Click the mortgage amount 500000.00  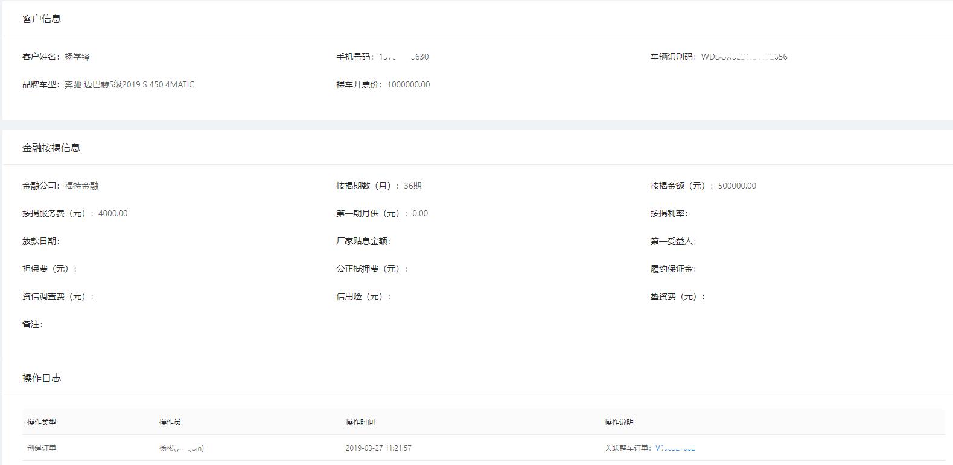737,186
